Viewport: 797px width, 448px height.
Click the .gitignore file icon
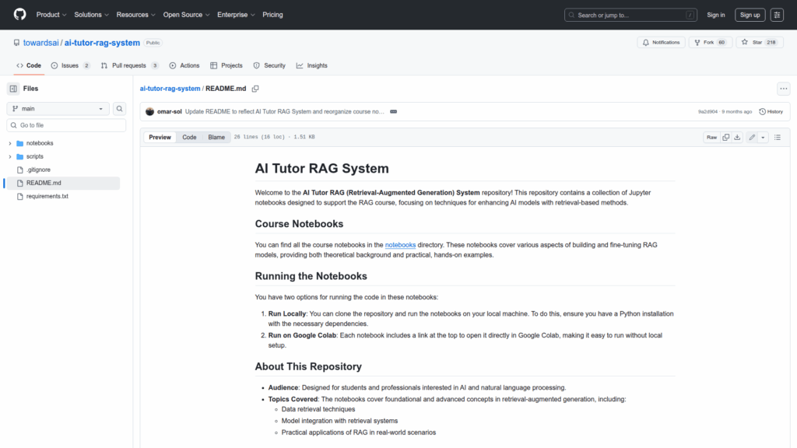pos(19,170)
